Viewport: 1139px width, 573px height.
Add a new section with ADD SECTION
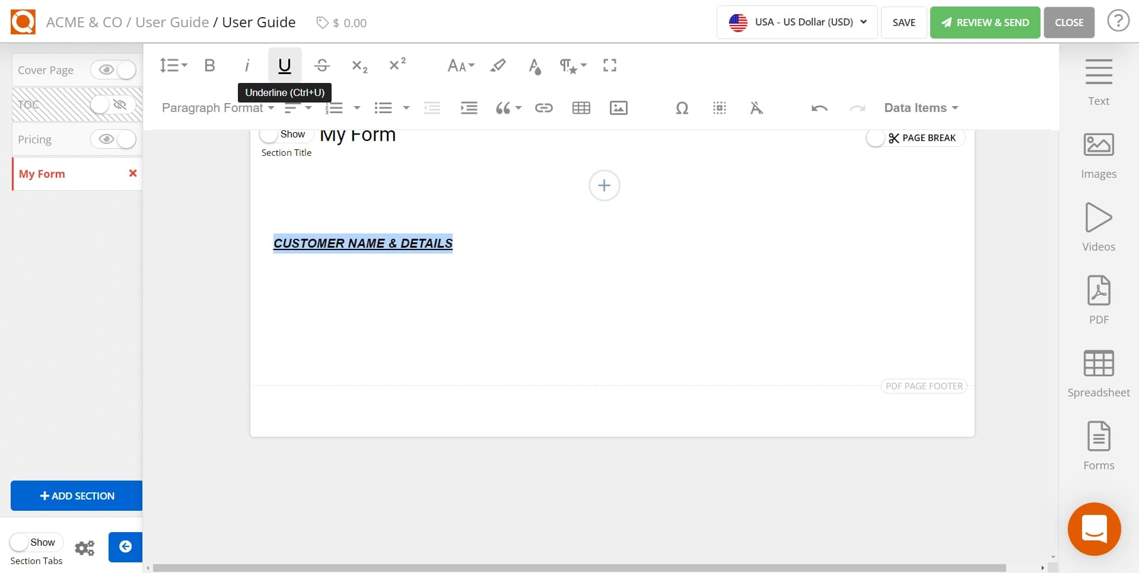coord(75,495)
